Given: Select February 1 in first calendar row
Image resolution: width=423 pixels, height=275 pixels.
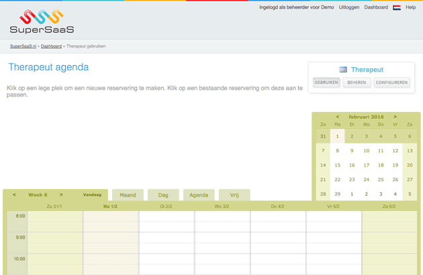Looking at the screenshot, I should (337, 136).
